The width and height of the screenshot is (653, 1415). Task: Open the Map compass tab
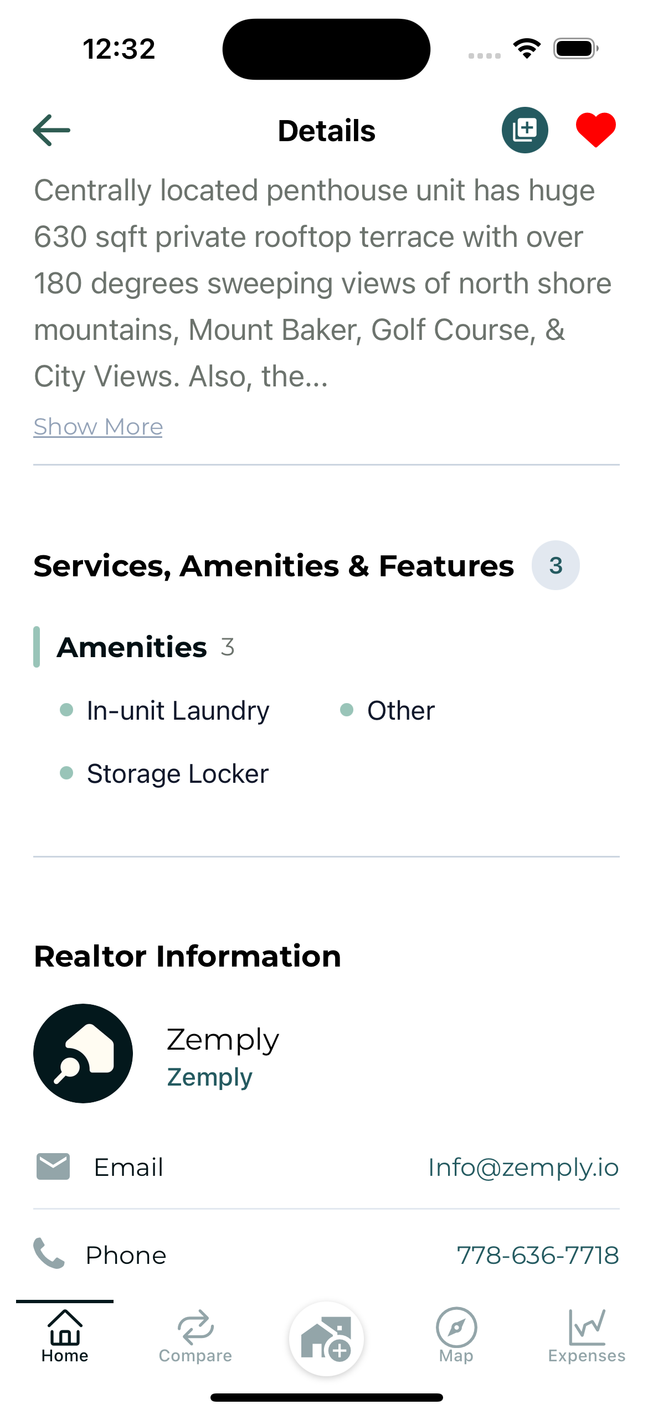456,1335
